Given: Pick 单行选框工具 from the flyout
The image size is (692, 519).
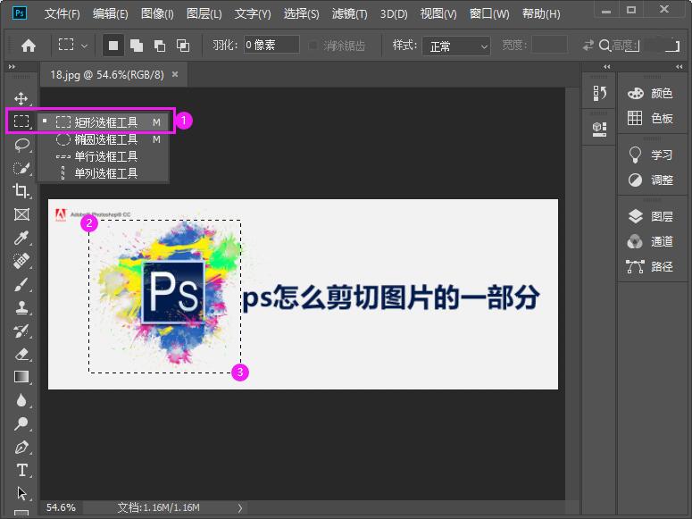Looking at the screenshot, I should pos(103,156).
